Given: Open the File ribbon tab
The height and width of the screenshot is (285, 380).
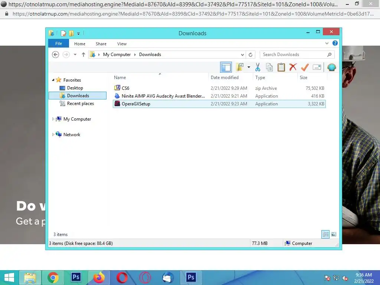Looking at the screenshot, I should [x=59, y=43].
